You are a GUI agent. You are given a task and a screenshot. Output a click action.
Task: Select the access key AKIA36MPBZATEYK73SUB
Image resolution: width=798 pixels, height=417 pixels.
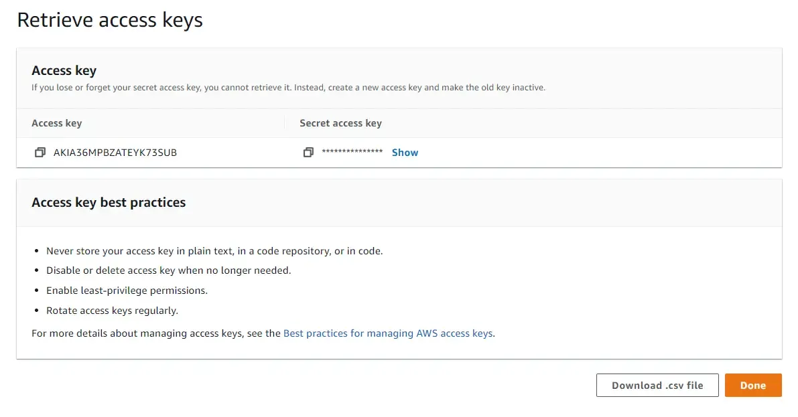(x=115, y=152)
